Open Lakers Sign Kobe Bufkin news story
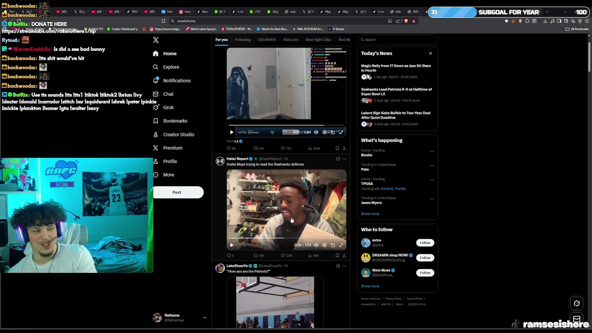Image resolution: width=592 pixels, height=333 pixels. click(396, 118)
